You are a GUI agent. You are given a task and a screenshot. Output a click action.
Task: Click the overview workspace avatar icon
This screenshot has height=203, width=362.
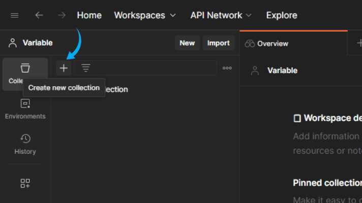pos(255,71)
